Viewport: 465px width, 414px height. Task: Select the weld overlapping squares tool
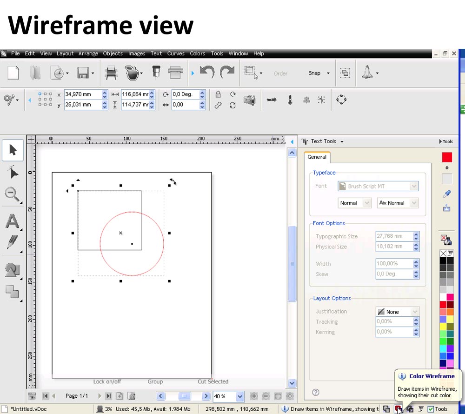(x=12, y=292)
